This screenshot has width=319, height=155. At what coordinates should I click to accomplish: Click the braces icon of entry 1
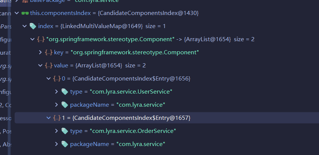pos(57,118)
